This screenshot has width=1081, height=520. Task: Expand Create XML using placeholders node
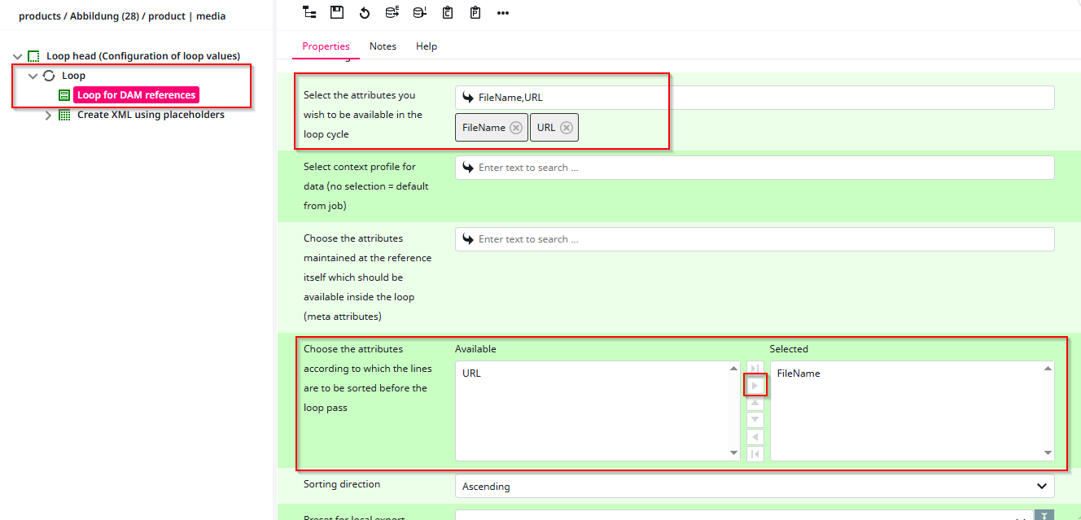coord(48,115)
